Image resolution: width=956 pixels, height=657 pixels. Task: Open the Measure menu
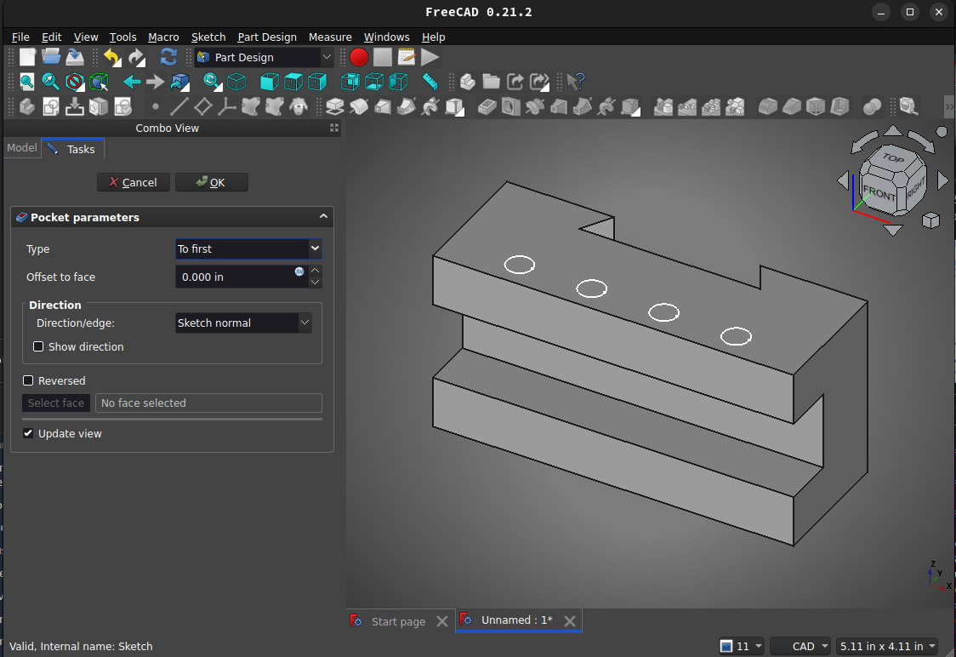click(330, 37)
